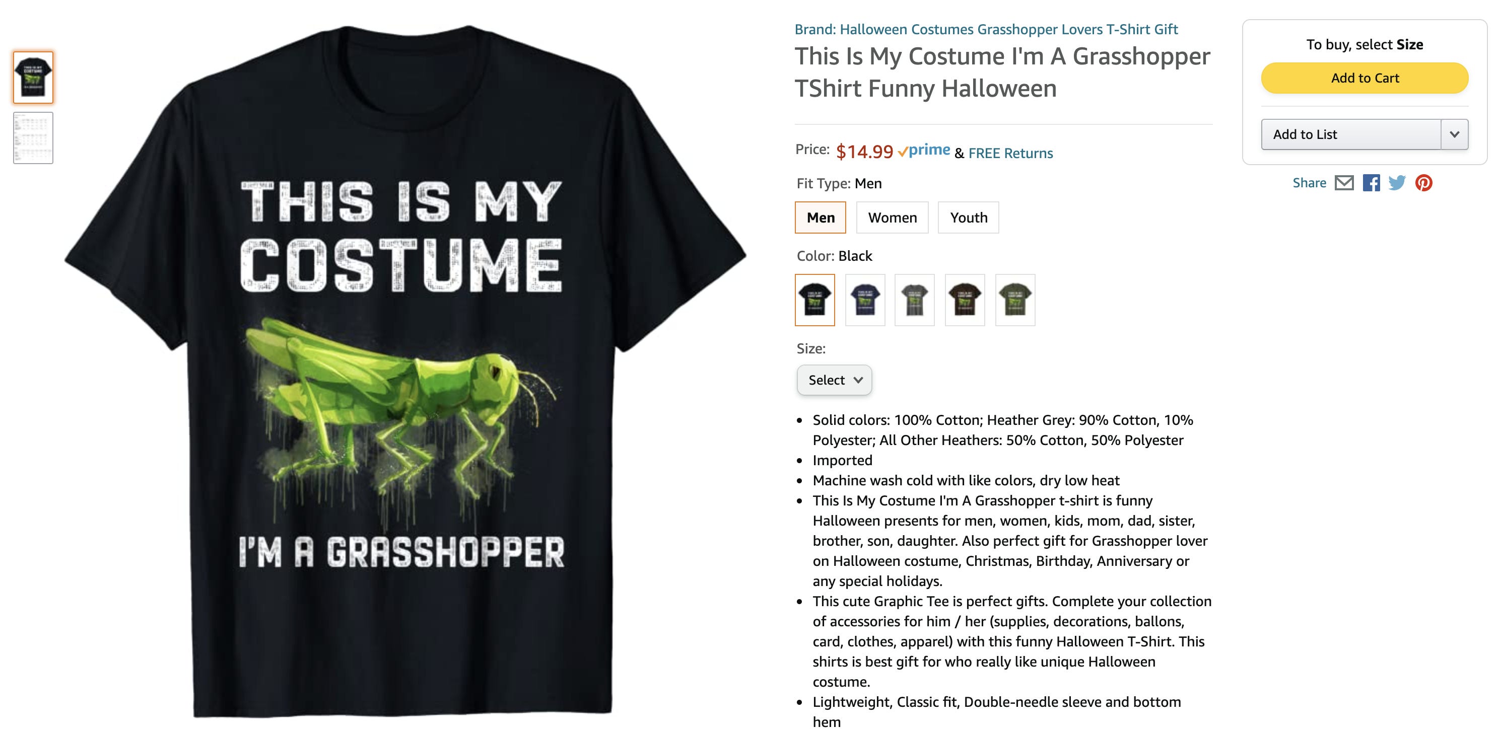1499x730 pixels.
Task: Pick the heather grey shirt swatch
Action: 915,300
